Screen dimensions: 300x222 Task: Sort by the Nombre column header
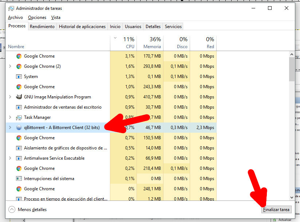pos(58,43)
